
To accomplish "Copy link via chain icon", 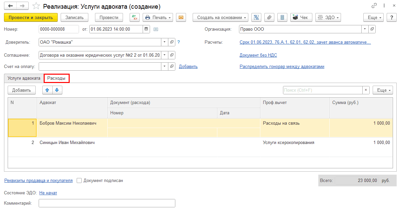I will pos(374,6).
